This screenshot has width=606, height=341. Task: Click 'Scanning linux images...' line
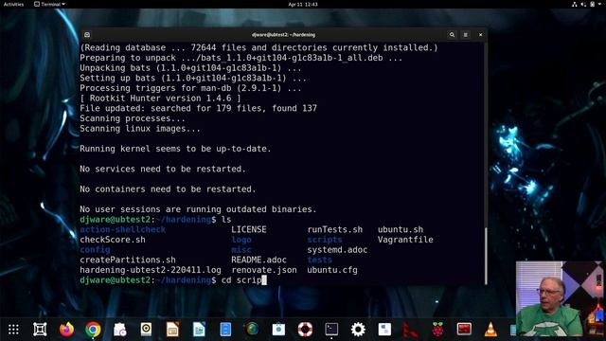click(x=140, y=129)
